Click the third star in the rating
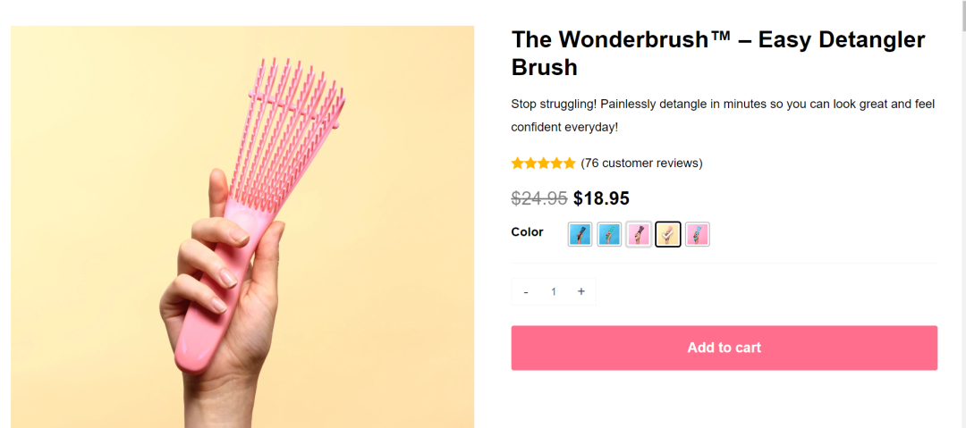The width and height of the screenshot is (966, 428). coord(543,163)
